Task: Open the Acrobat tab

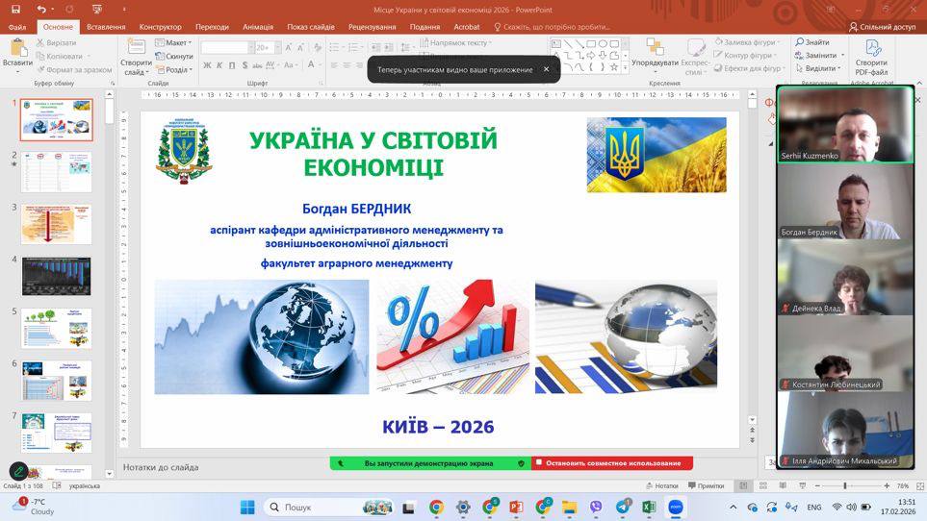Action: click(x=467, y=27)
